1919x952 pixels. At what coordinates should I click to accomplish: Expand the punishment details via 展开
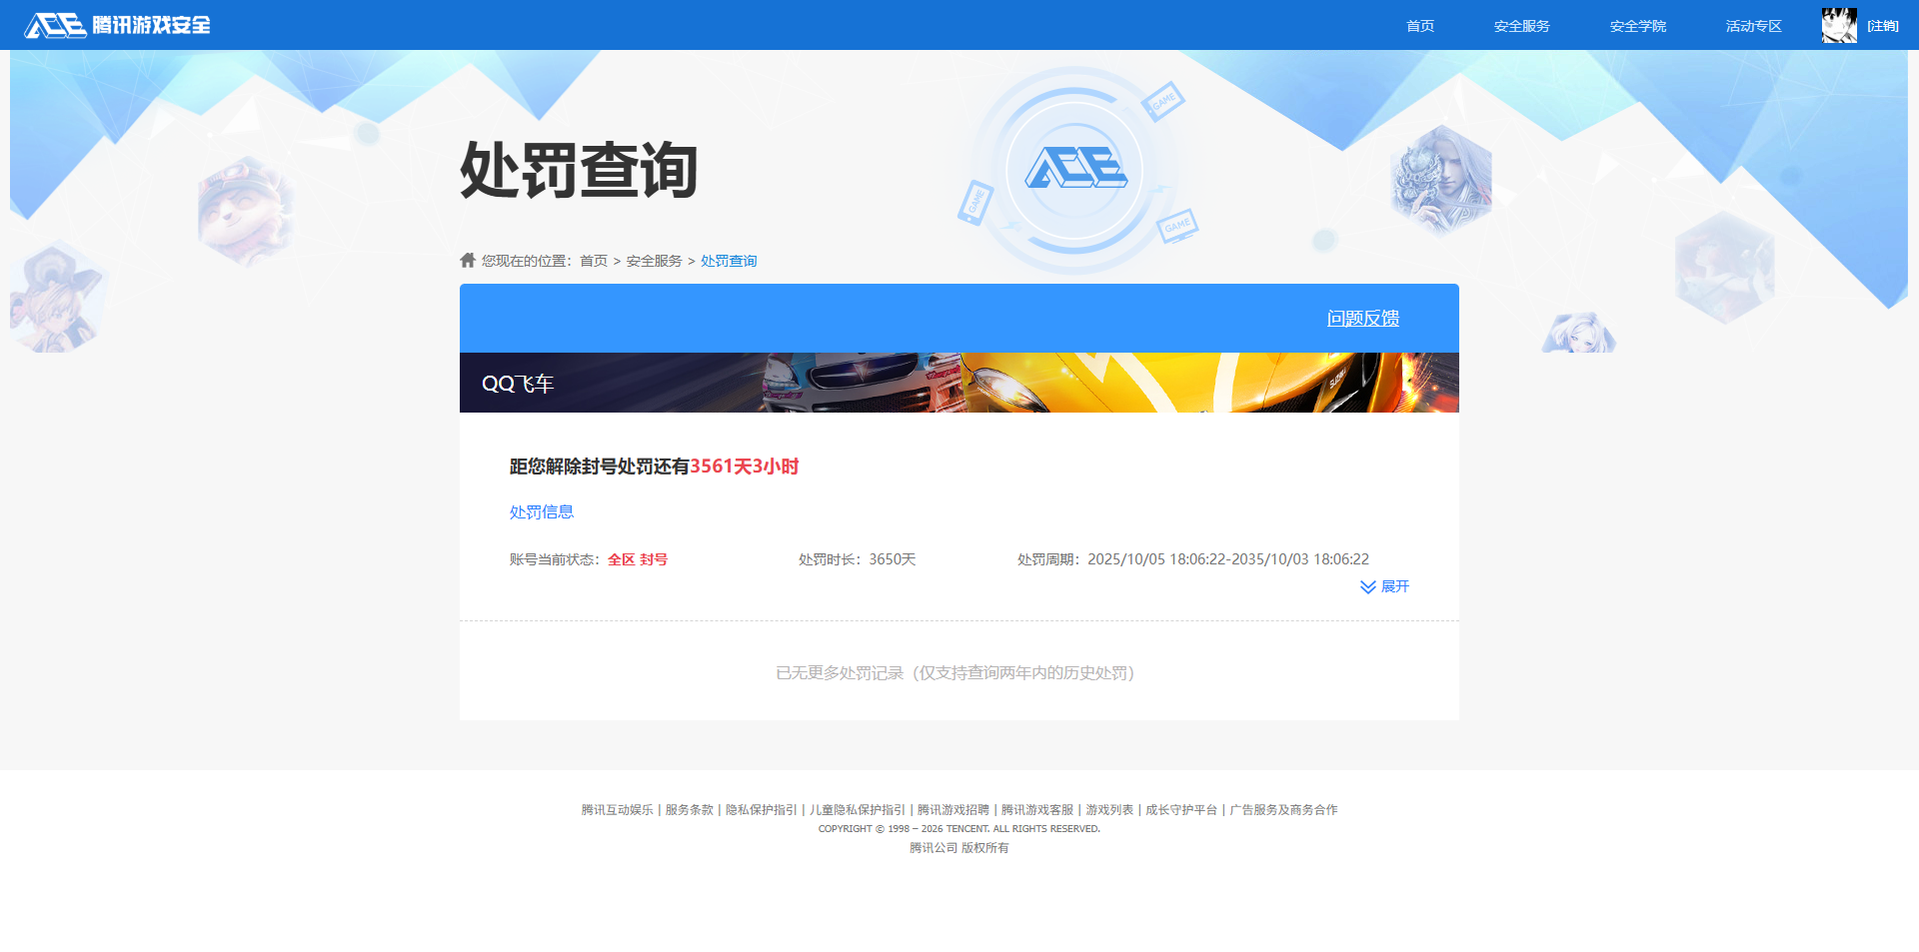[1395, 586]
